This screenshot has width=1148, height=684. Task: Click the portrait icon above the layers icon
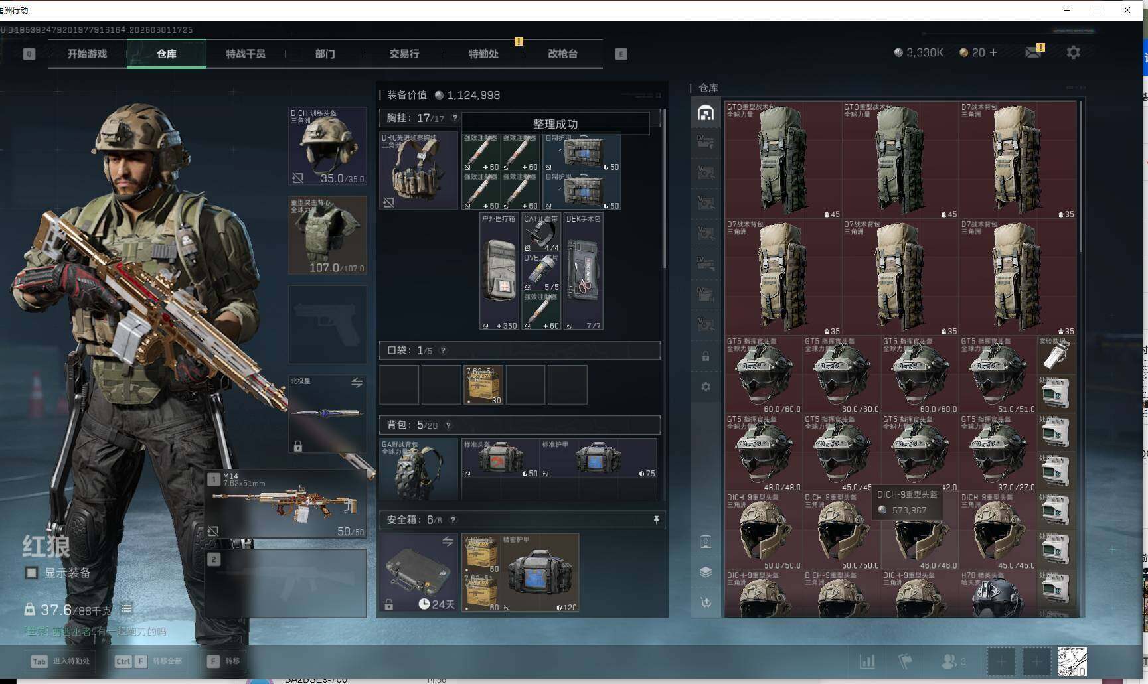[706, 542]
